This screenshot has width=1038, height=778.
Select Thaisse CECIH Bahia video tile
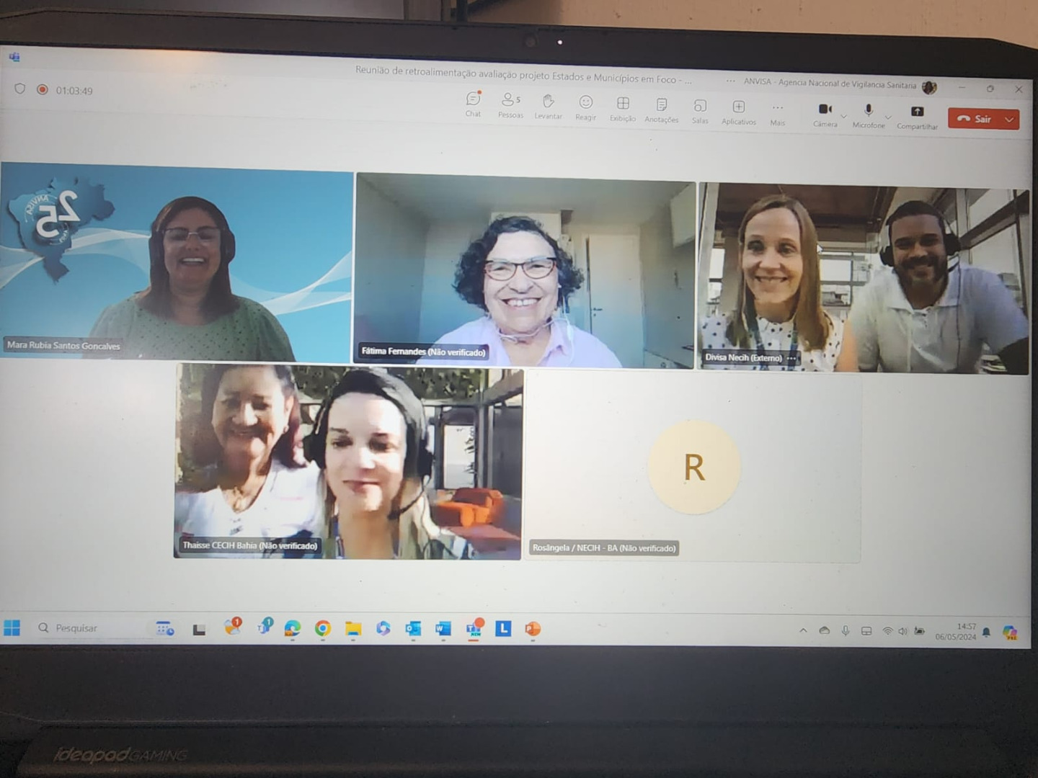[348, 461]
